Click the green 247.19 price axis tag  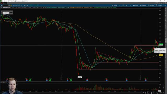161,44
